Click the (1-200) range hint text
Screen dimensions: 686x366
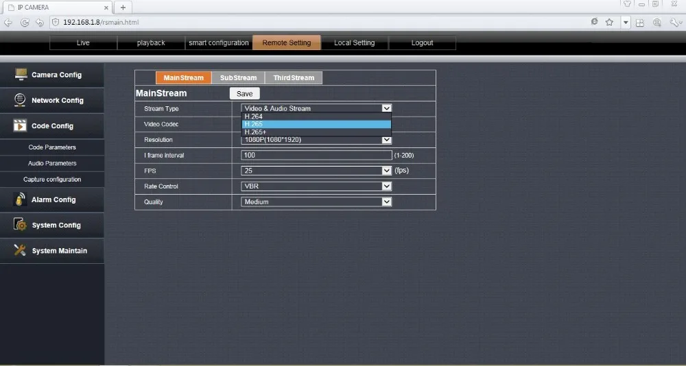point(404,155)
